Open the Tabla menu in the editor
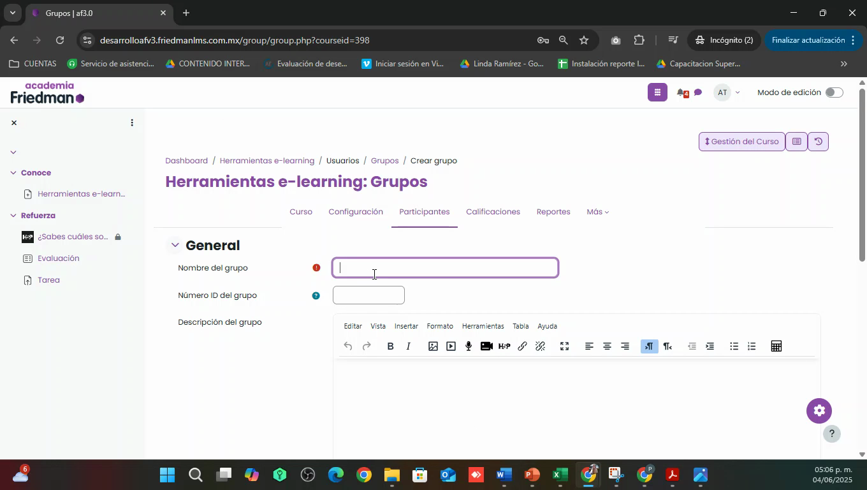867x490 pixels. [520, 326]
